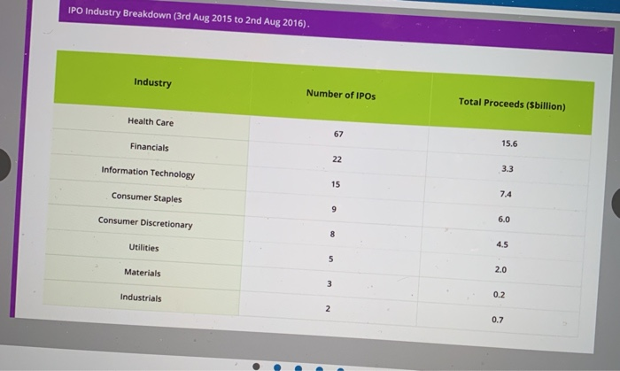Click the proceeds value '4.5'
The width and height of the screenshot is (620, 371).
click(x=502, y=244)
